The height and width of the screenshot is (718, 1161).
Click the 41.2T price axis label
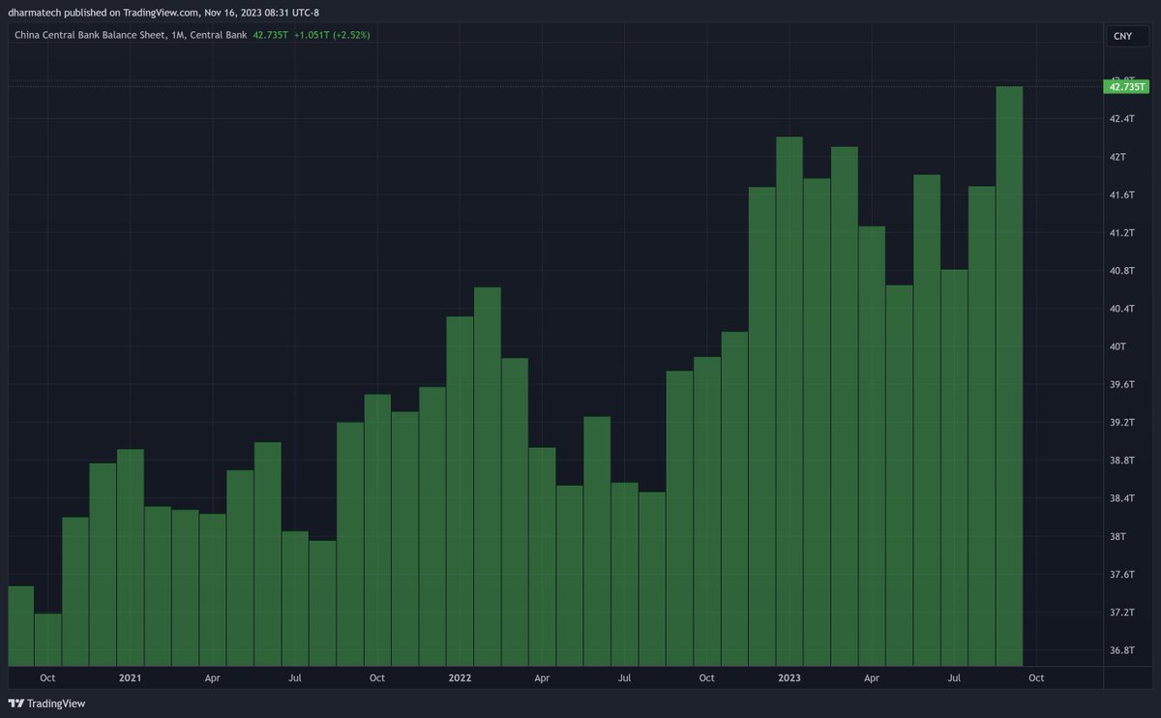coord(1121,232)
